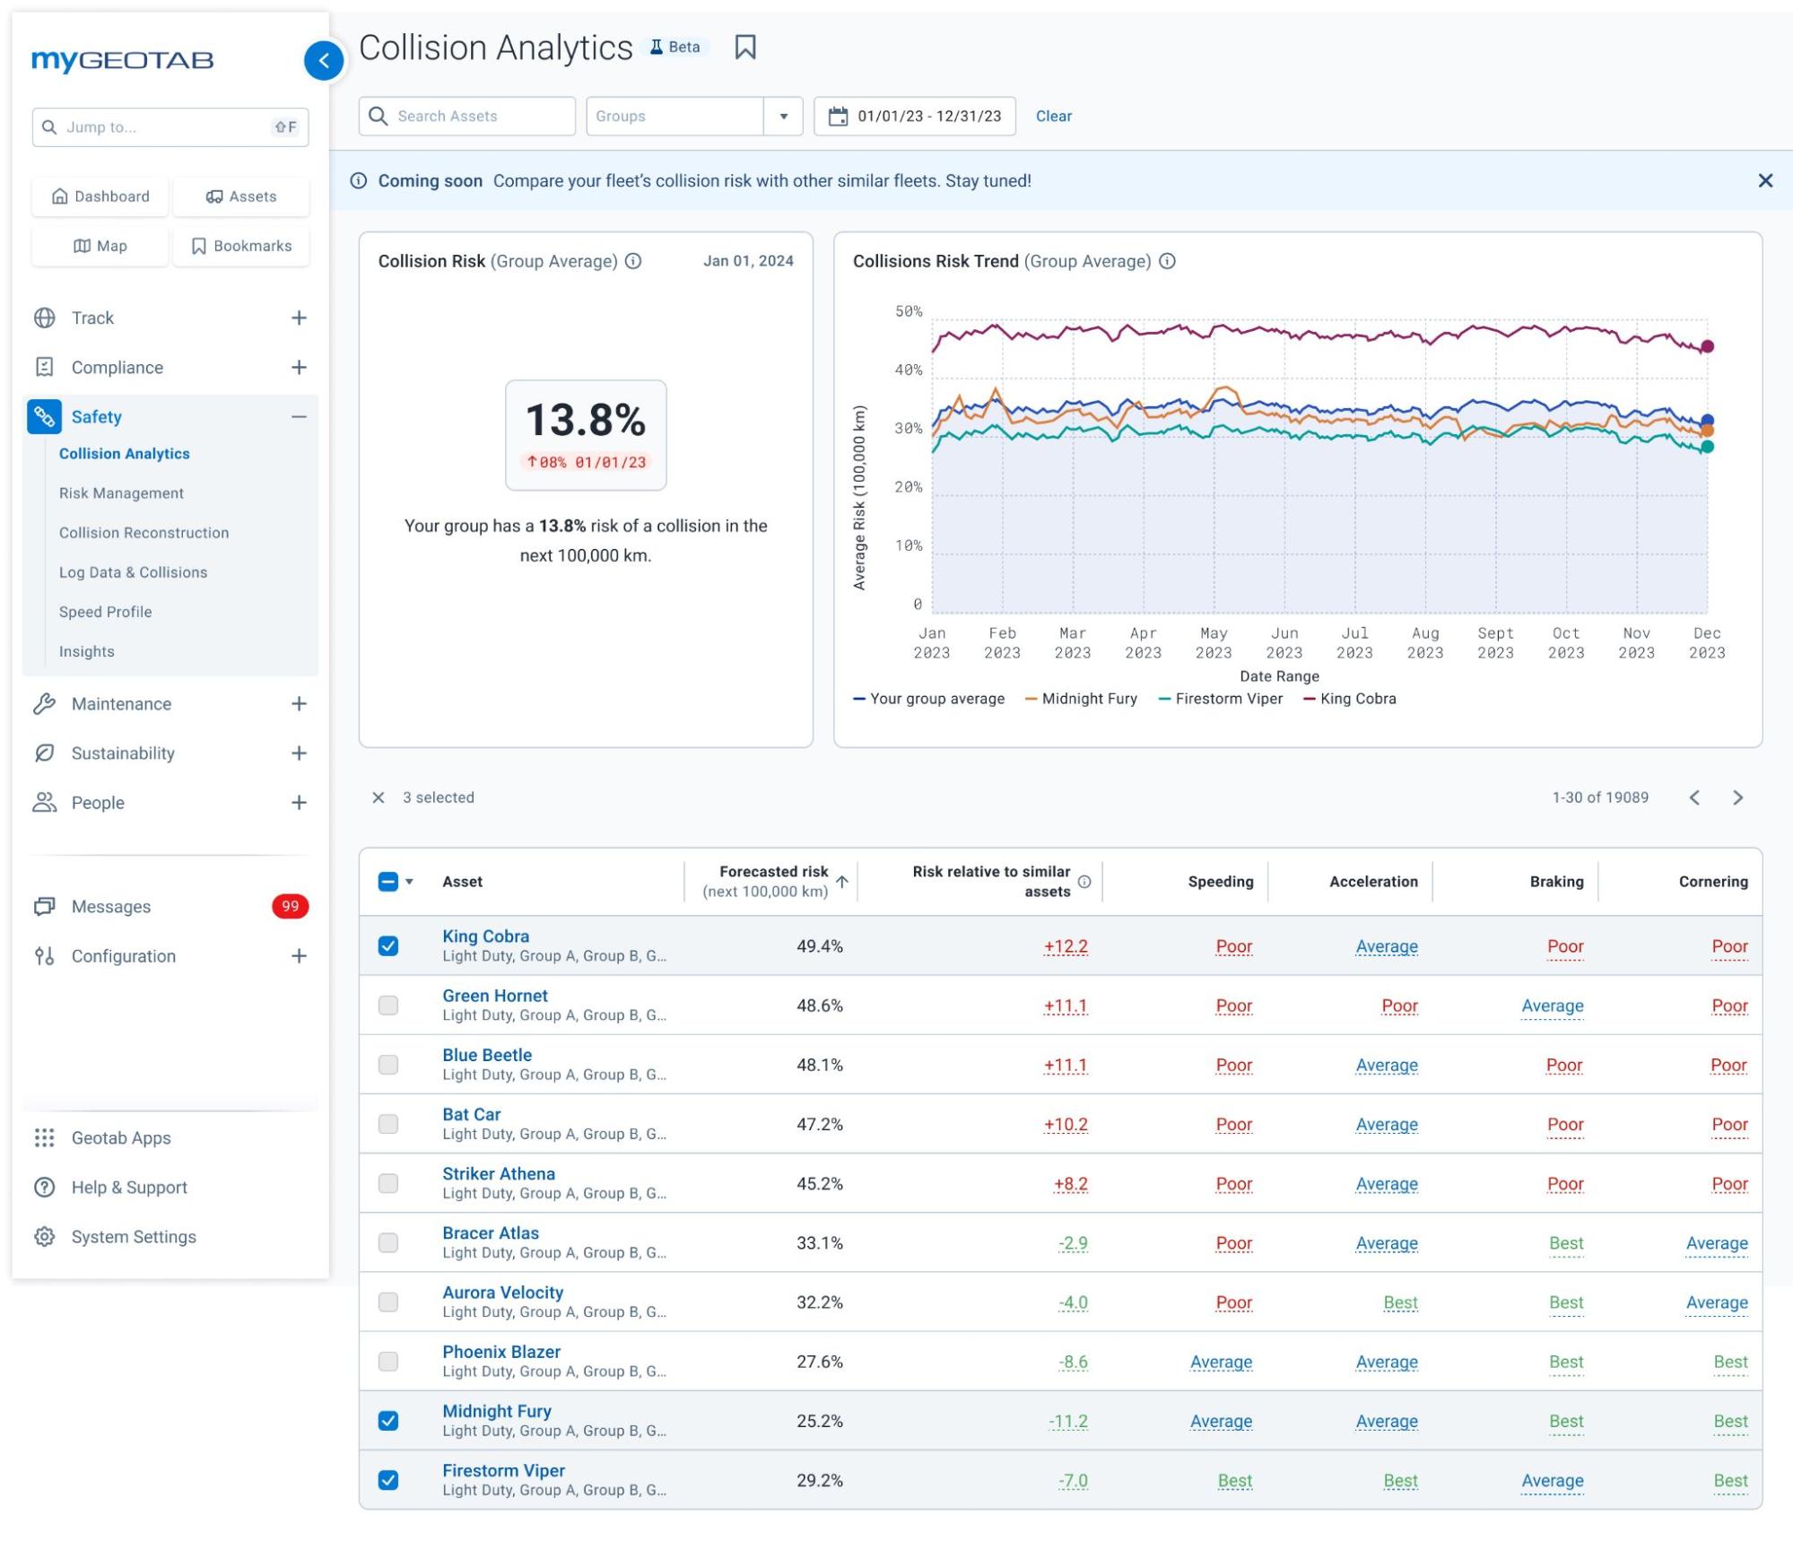This screenshot has width=1793, height=1550.
Task: Open the Dashboard from the sidebar
Action: pyautogui.click(x=99, y=196)
